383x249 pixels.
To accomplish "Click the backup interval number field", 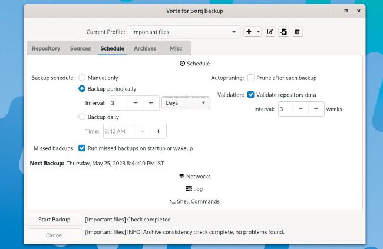I will pos(118,103).
